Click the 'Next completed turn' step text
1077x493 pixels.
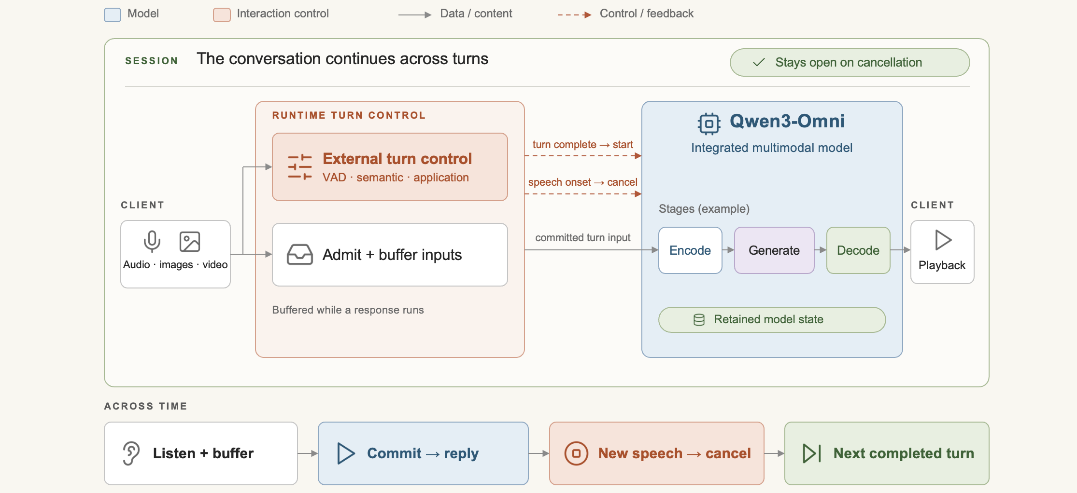tap(904, 453)
